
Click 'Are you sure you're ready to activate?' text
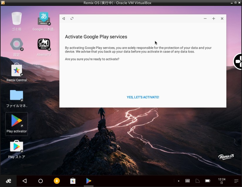92,59
